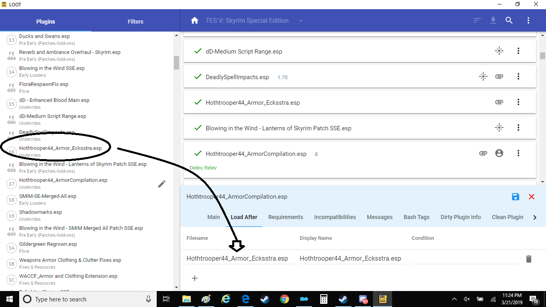Open the search magnifier in the toolbar
The image size is (546, 307).
[x=509, y=20]
